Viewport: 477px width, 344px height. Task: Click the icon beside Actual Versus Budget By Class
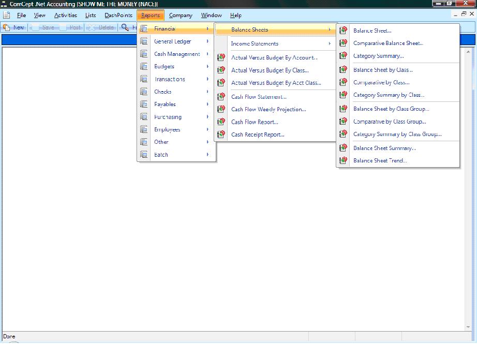221,70
